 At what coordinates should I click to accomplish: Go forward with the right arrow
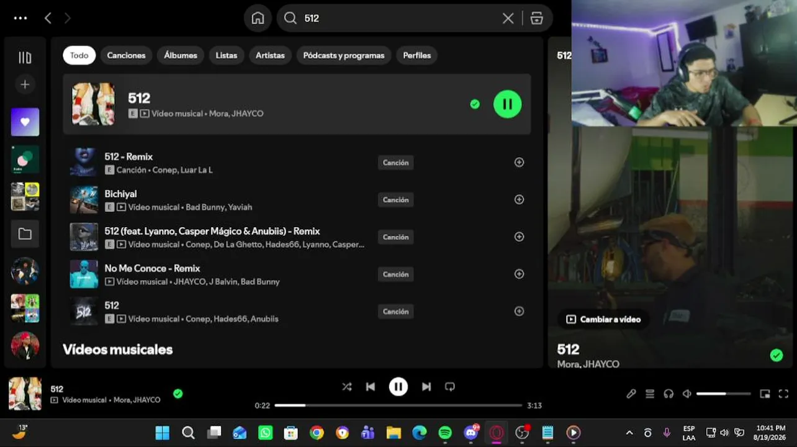point(68,18)
